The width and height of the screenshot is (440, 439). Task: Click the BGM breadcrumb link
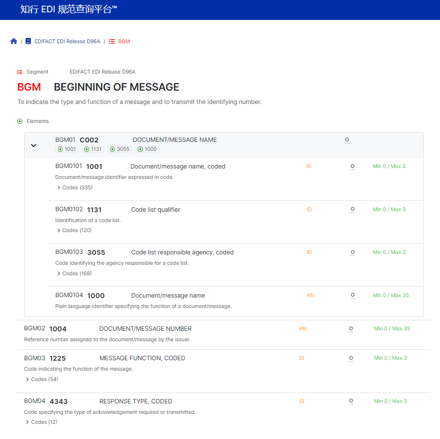click(124, 41)
